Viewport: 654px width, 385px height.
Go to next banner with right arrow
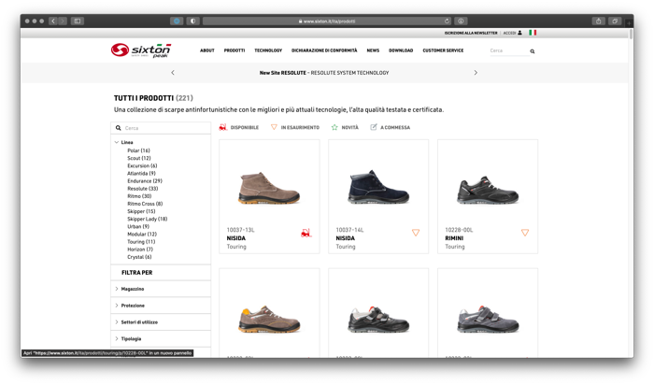pos(476,73)
